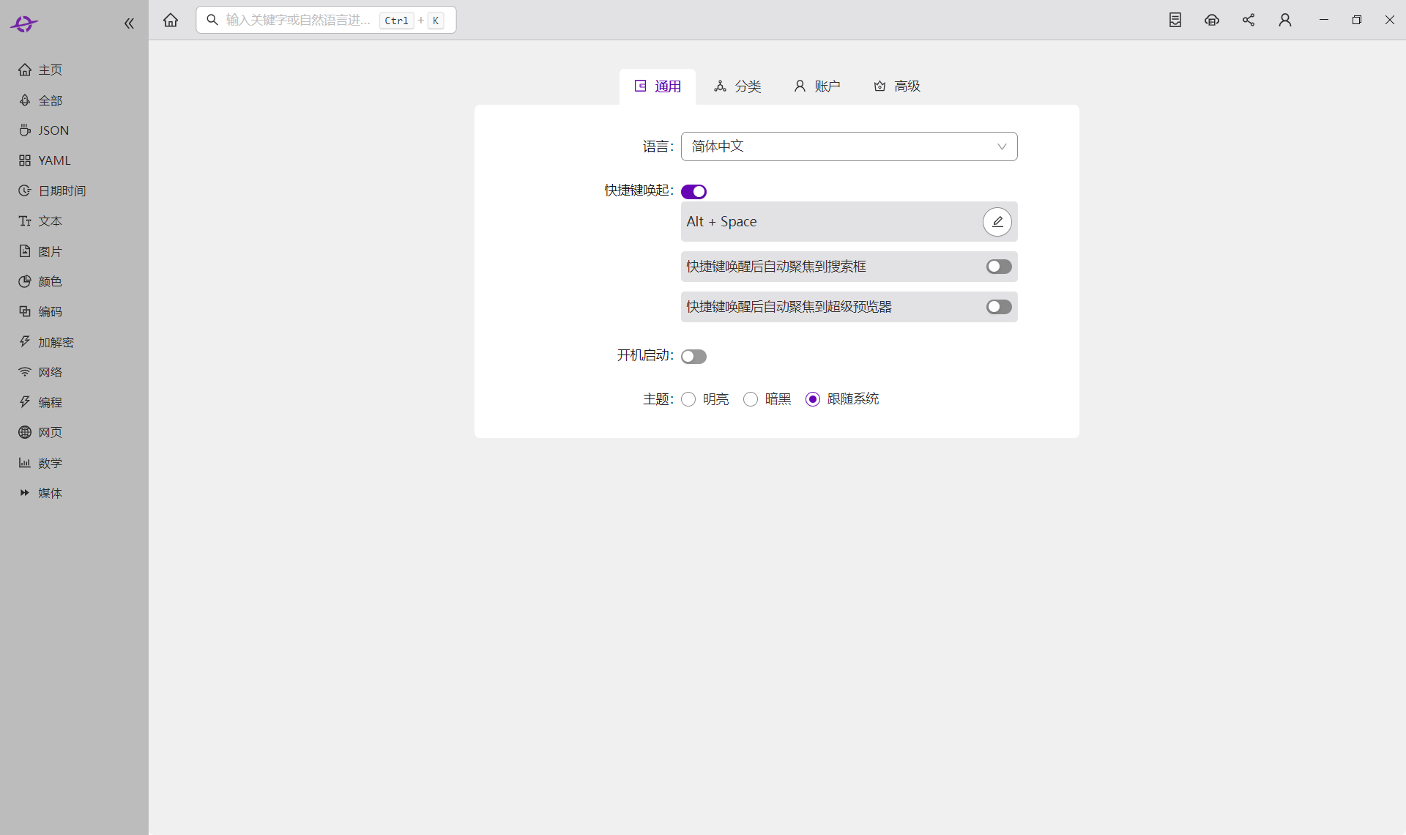Switch to the 分类 tab
Image resolution: width=1406 pixels, height=835 pixels.
click(737, 86)
